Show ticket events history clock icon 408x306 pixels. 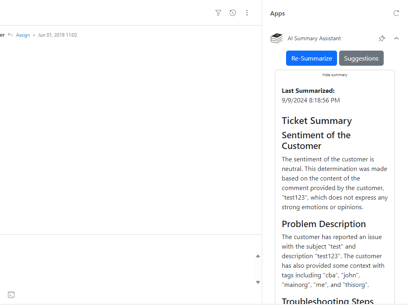[x=233, y=13]
